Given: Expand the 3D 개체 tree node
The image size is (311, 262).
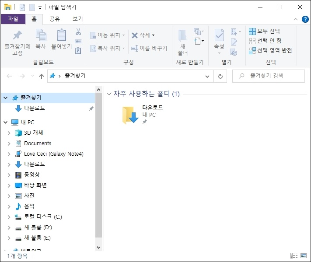Looking at the screenshot, I should tap(9, 133).
